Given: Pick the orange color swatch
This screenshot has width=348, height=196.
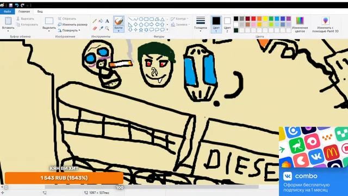Looking at the screenshot, I should [x=259, y=19].
